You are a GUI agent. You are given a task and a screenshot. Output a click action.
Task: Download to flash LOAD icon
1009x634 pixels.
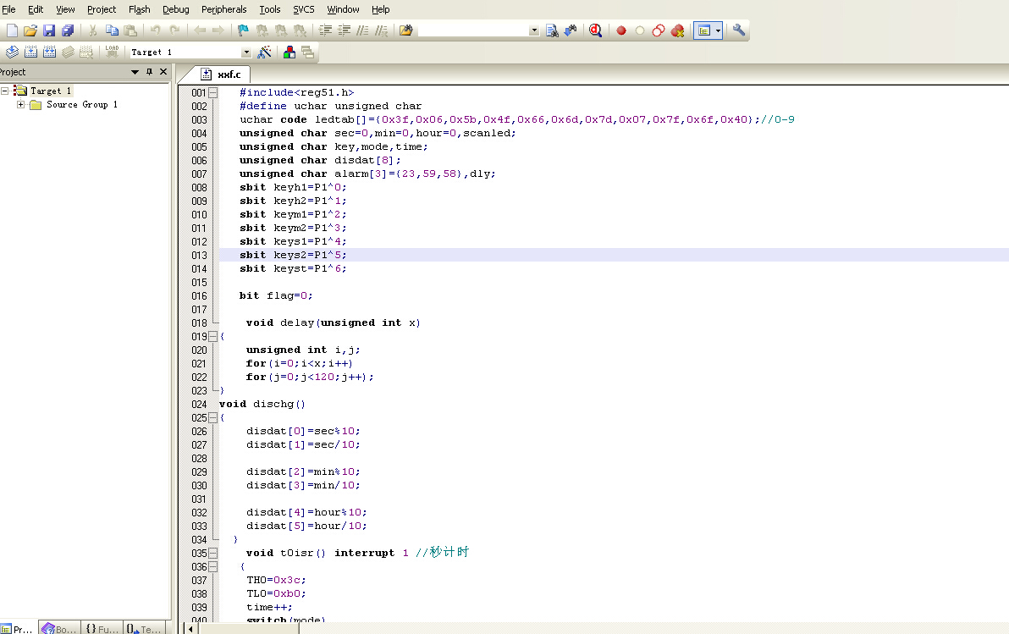click(x=112, y=52)
